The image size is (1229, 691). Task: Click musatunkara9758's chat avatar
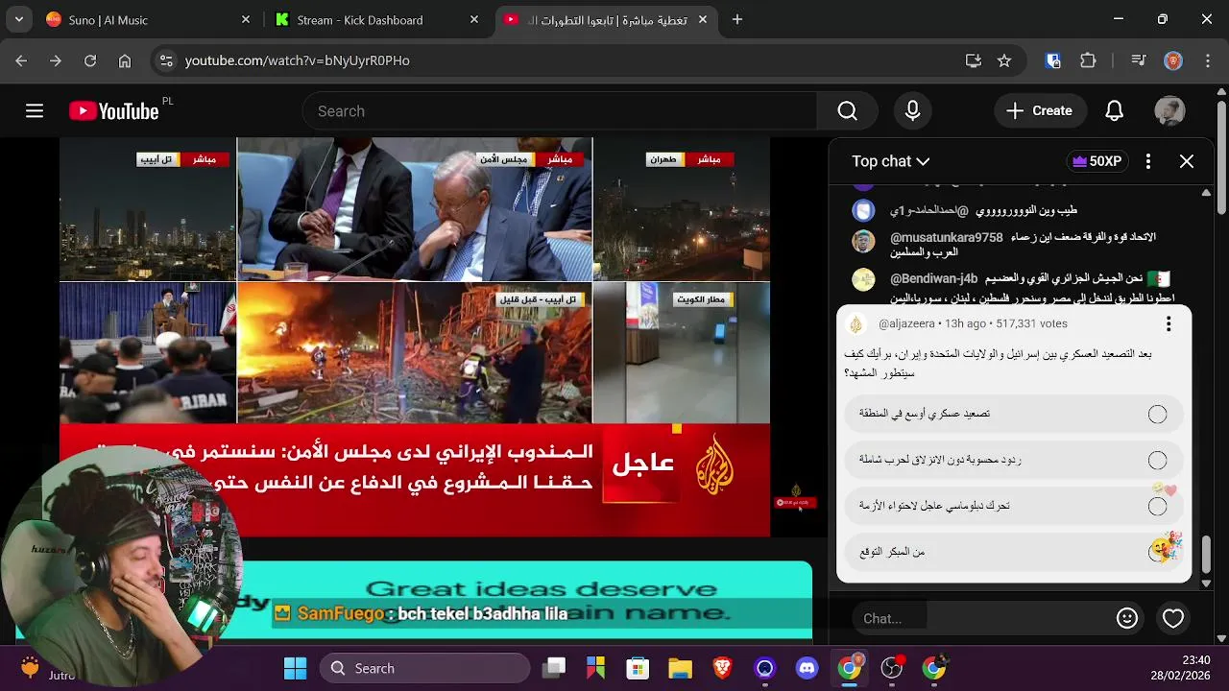(863, 240)
